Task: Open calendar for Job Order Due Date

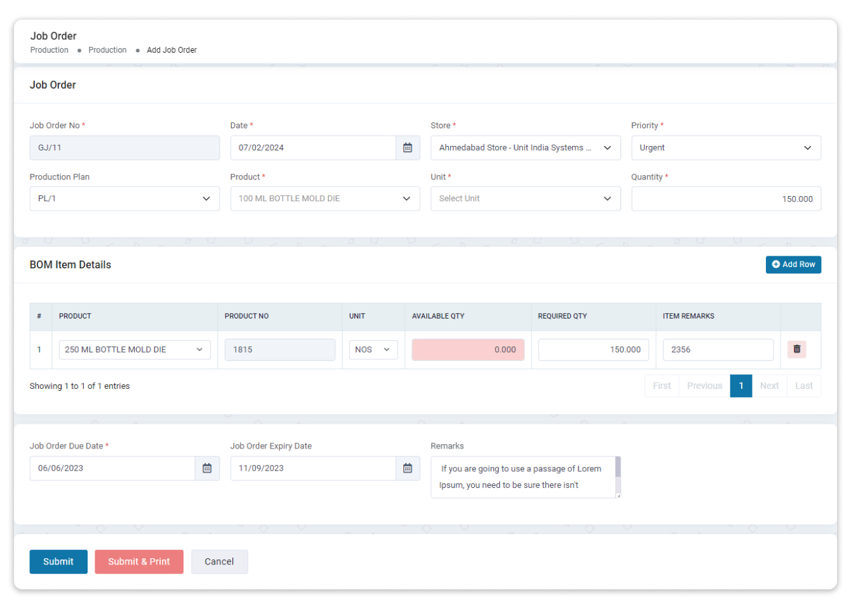Action: (207, 468)
